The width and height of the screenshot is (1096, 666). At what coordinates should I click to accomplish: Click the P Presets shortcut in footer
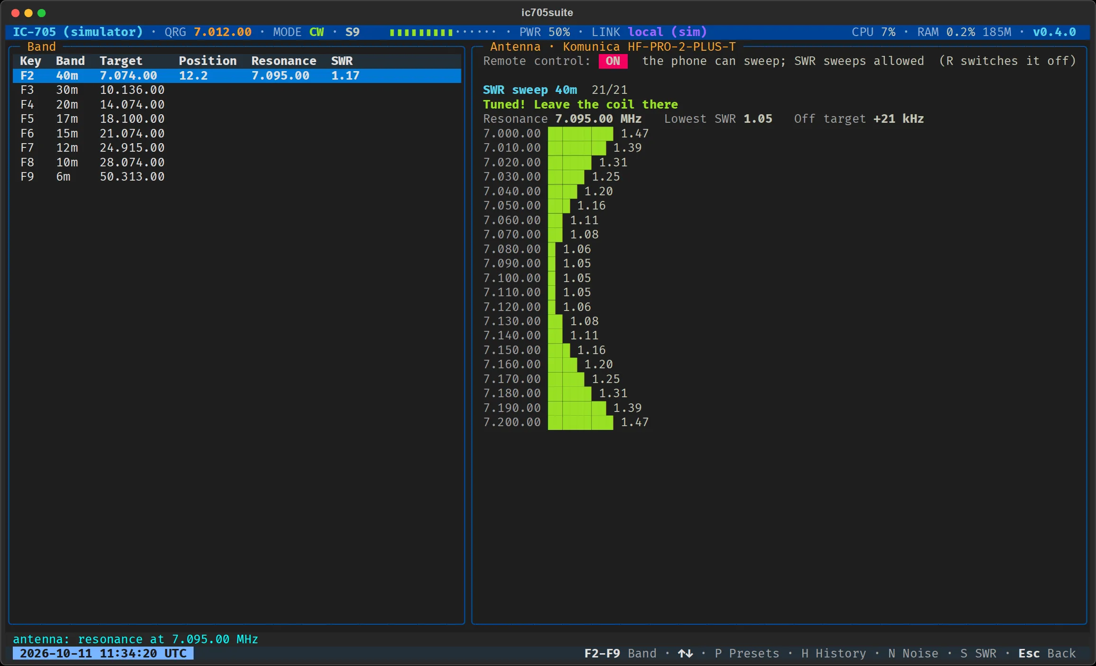click(x=747, y=654)
